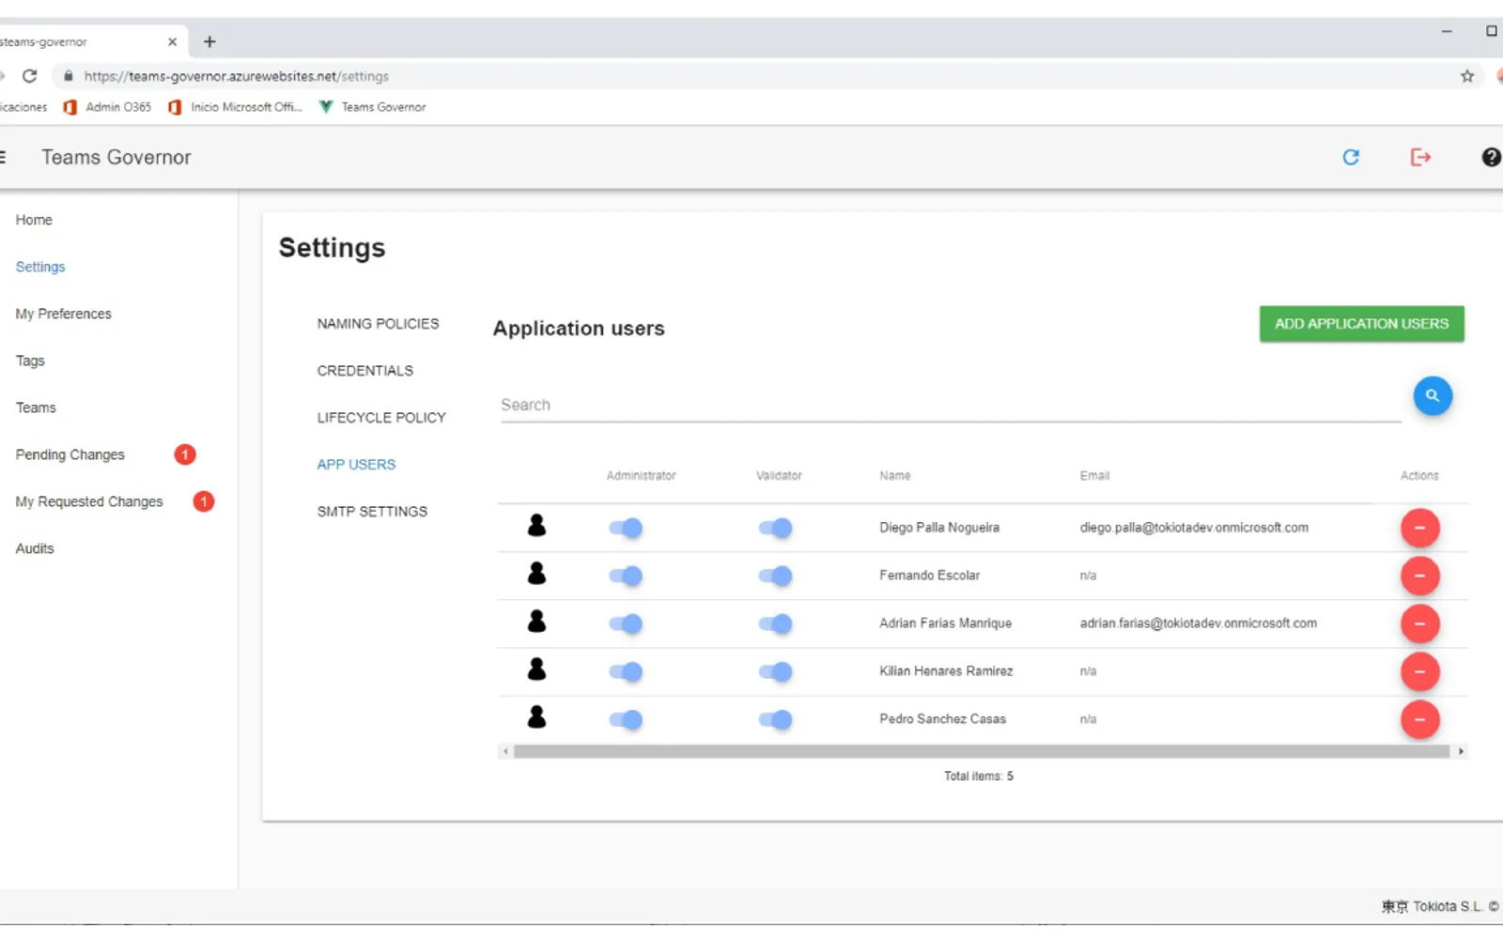Click person icon in Fernando Escolar row
The width and height of the screenshot is (1503, 939).
[x=536, y=574]
